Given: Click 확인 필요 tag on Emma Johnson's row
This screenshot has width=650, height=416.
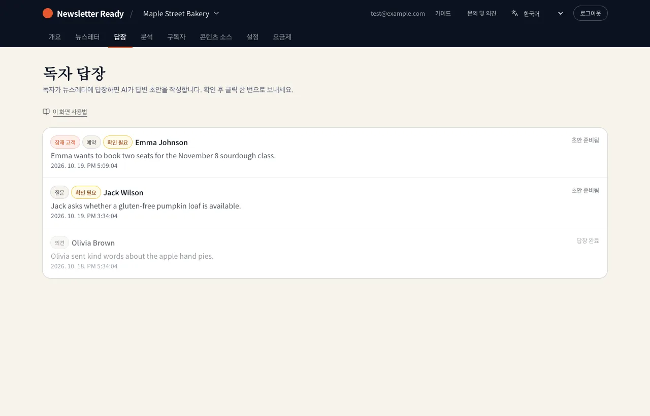Looking at the screenshot, I should coord(118,142).
